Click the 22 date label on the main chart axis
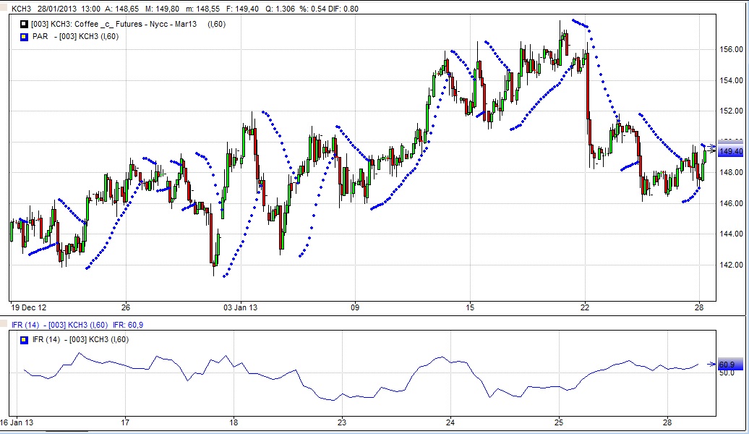The image size is (749, 434). coord(584,307)
